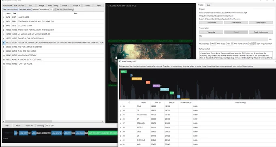The width and height of the screenshot is (276, 147).
Task: Click the c006 TAU chunk on timeline
Action: coord(80,133)
